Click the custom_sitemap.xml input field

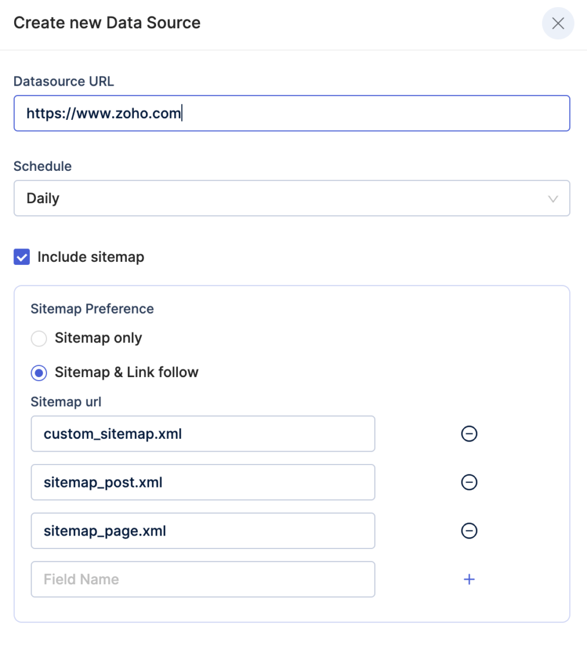point(203,434)
